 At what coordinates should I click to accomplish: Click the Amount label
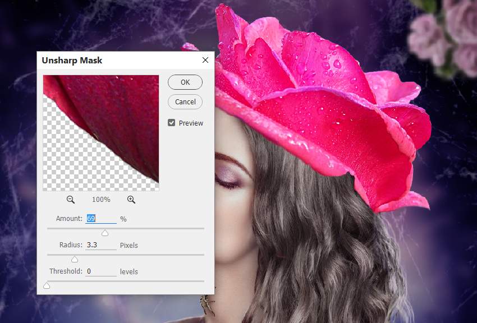[69, 219]
